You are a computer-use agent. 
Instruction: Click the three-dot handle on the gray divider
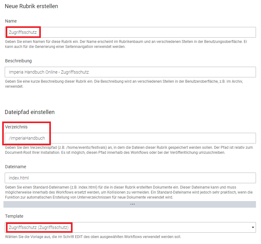pos(132,204)
